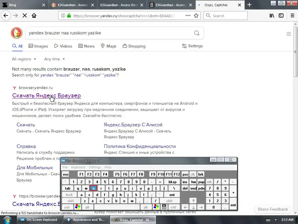The width and height of the screenshot is (298, 224).
Task: Open the Firefox hamburger menu
Action: click(292, 16)
